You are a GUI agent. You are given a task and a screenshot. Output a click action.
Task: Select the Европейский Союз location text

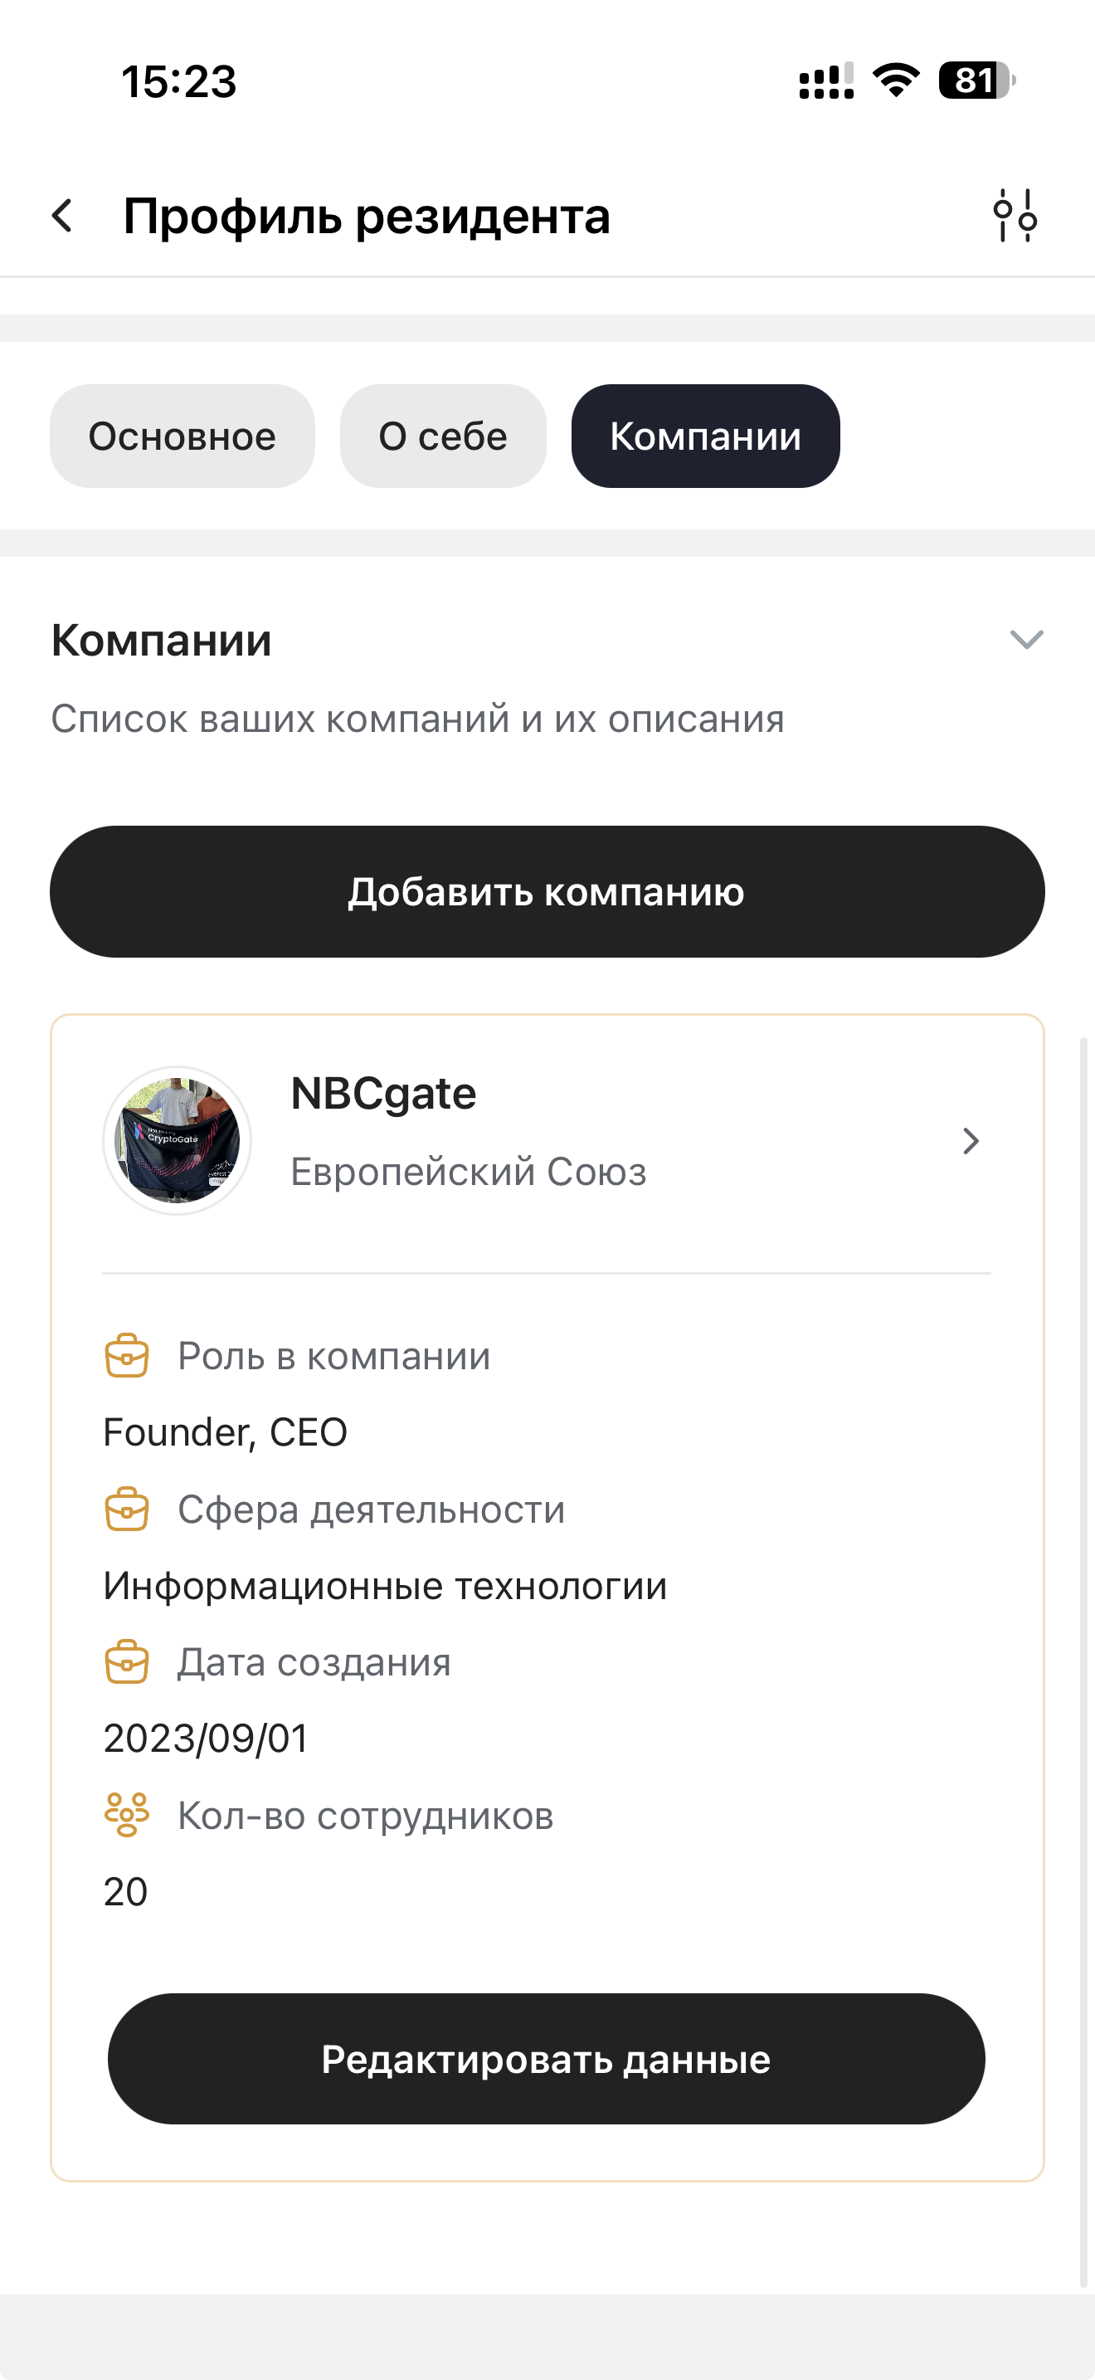(469, 1171)
